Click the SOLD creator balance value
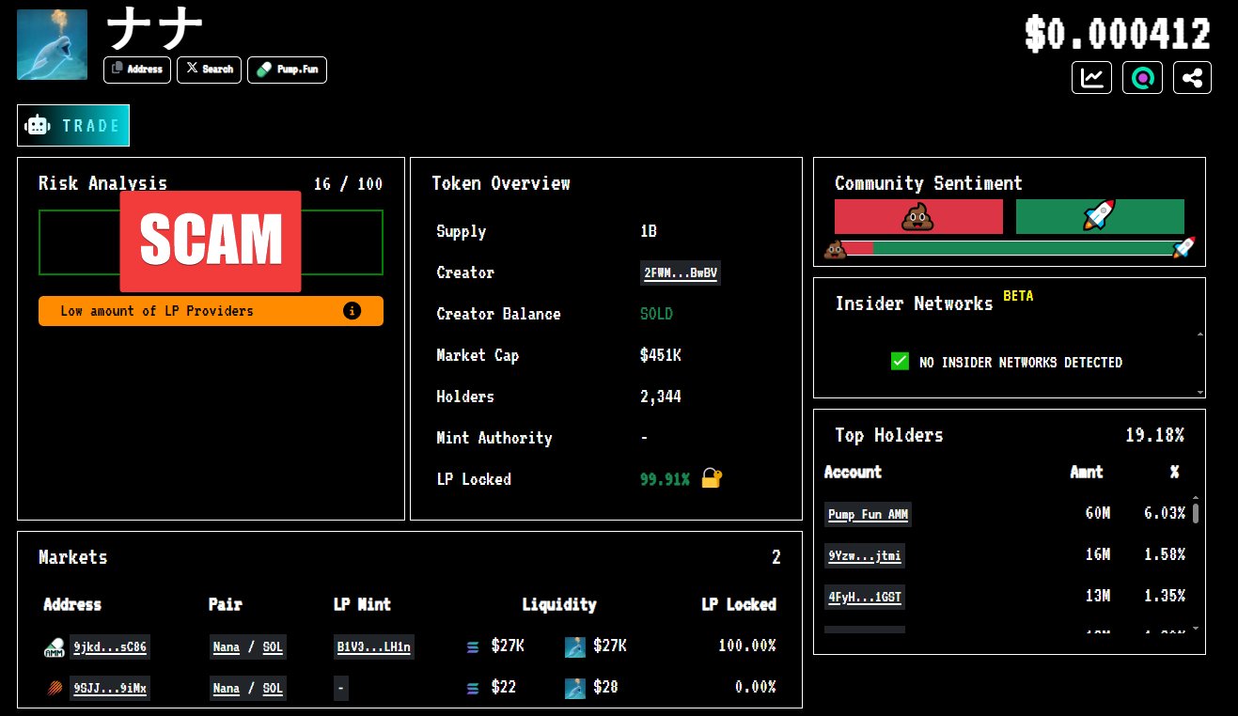The width and height of the screenshot is (1238, 716). pyautogui.click(x=656, y=314)
